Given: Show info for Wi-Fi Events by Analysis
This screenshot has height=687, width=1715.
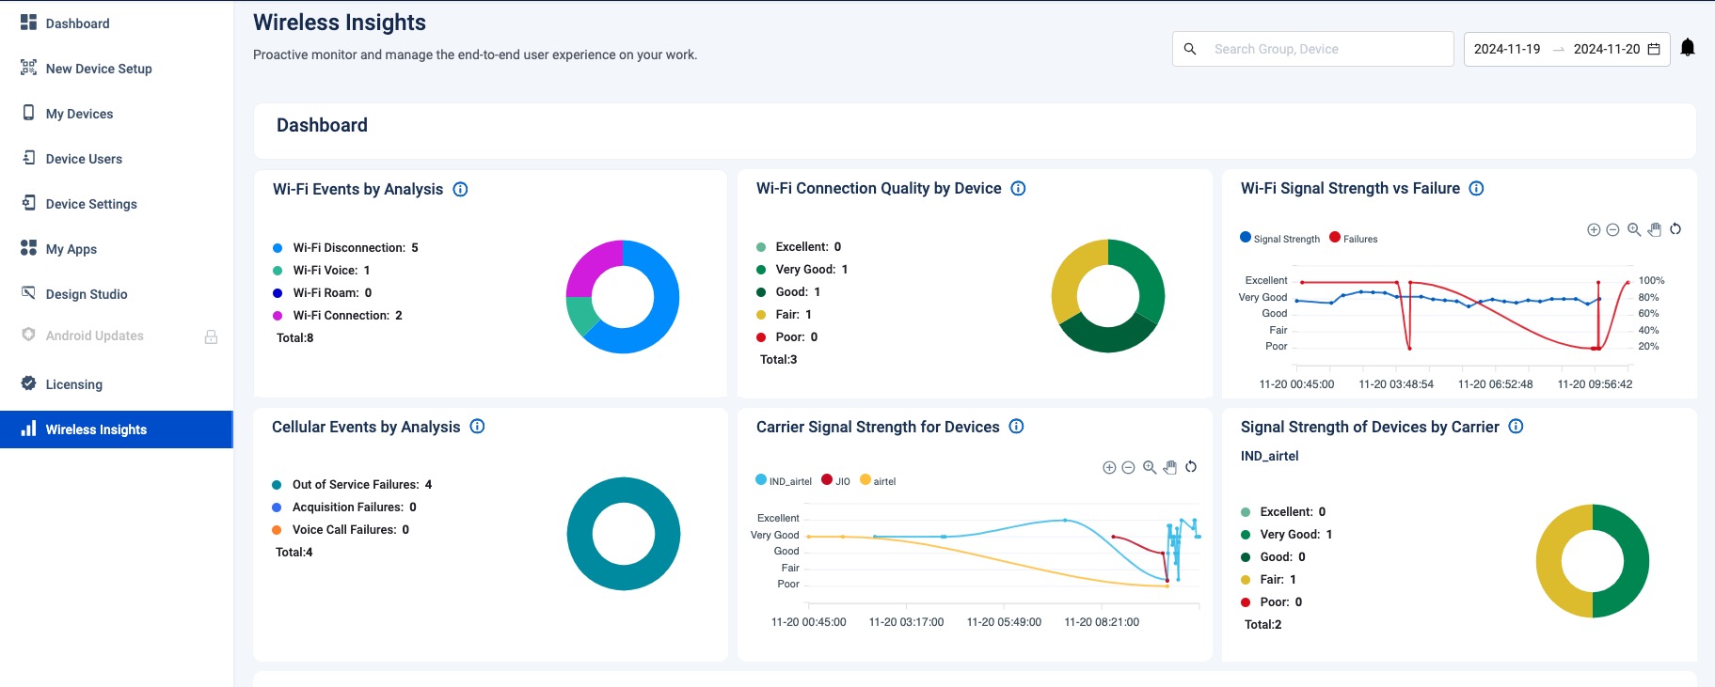Looking at the screenshot, I should (460, 189).
